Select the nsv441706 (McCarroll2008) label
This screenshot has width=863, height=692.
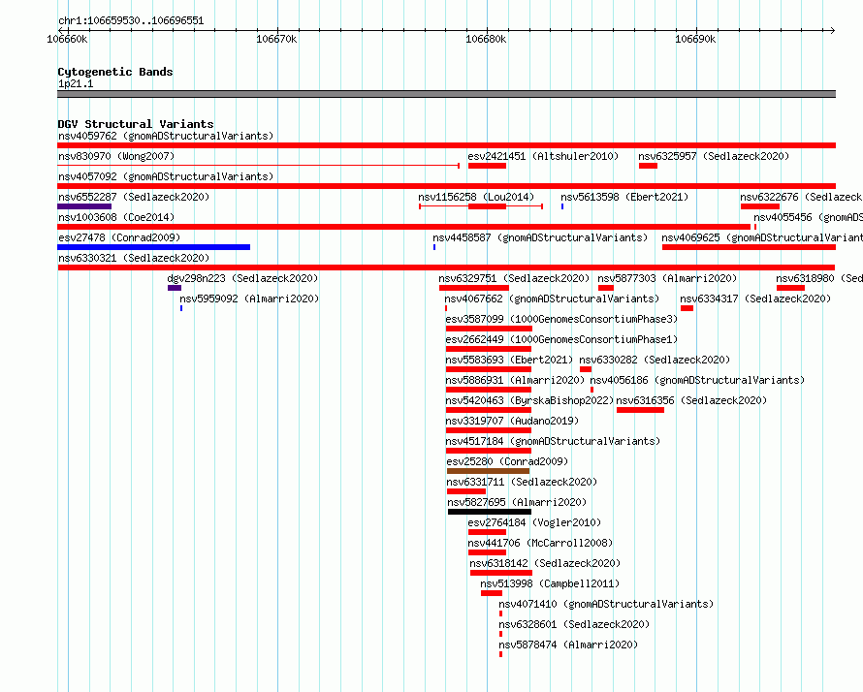[x=540, y=543]
